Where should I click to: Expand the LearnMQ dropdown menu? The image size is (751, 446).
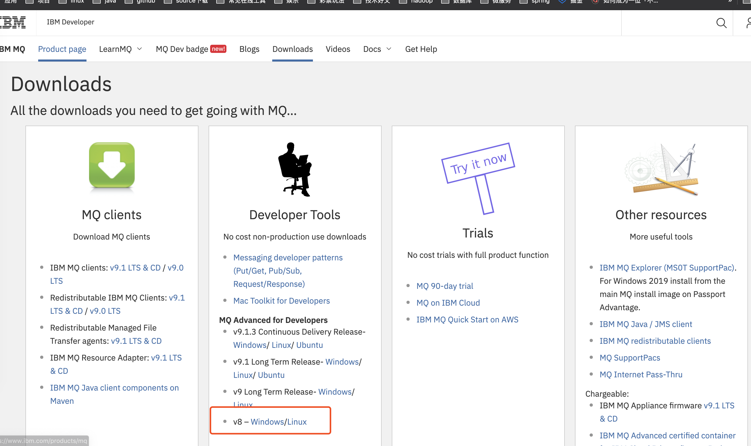tap(120, 49)
